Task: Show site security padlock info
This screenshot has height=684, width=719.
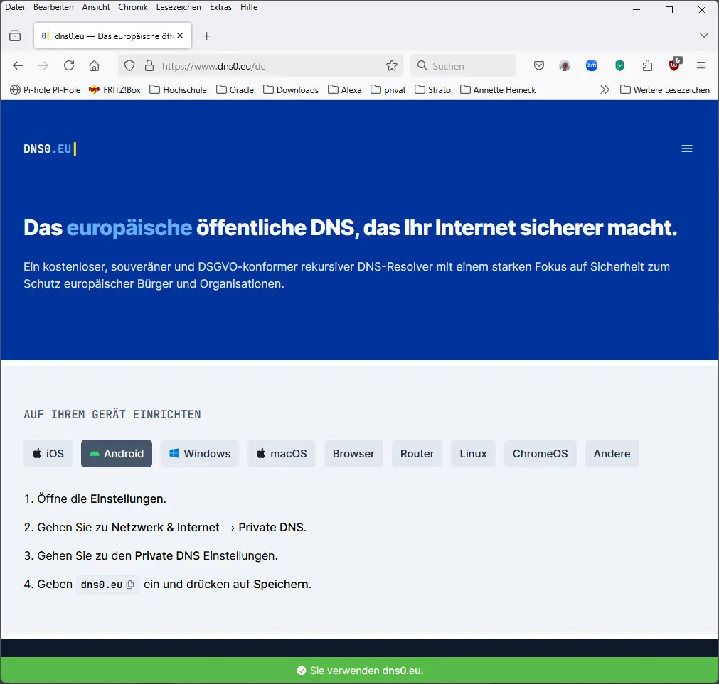Action: 149,66
